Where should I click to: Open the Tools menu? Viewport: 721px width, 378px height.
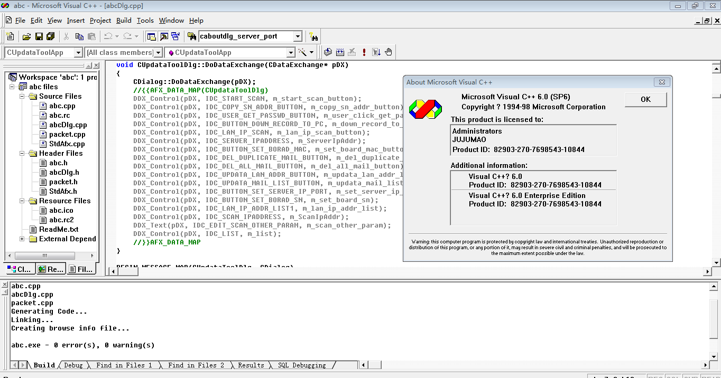pos(145,21)
